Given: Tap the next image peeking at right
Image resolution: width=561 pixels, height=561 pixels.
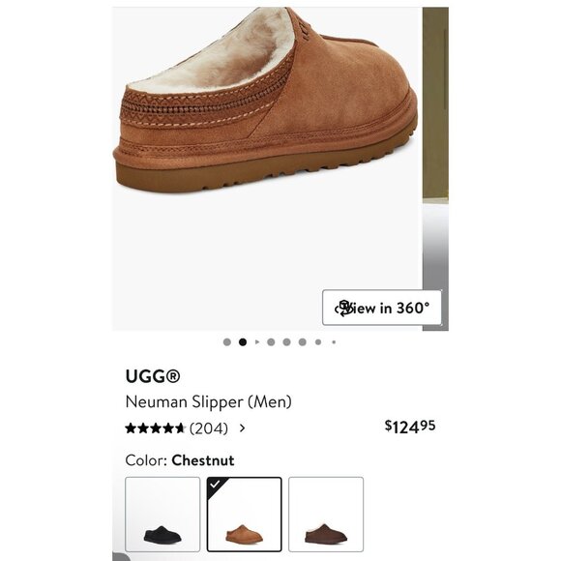Looking at the screenshot, I should [435, 169].
